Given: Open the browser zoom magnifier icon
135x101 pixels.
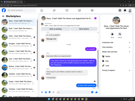Looking at the screenshot, I should [x=120, y=5].
